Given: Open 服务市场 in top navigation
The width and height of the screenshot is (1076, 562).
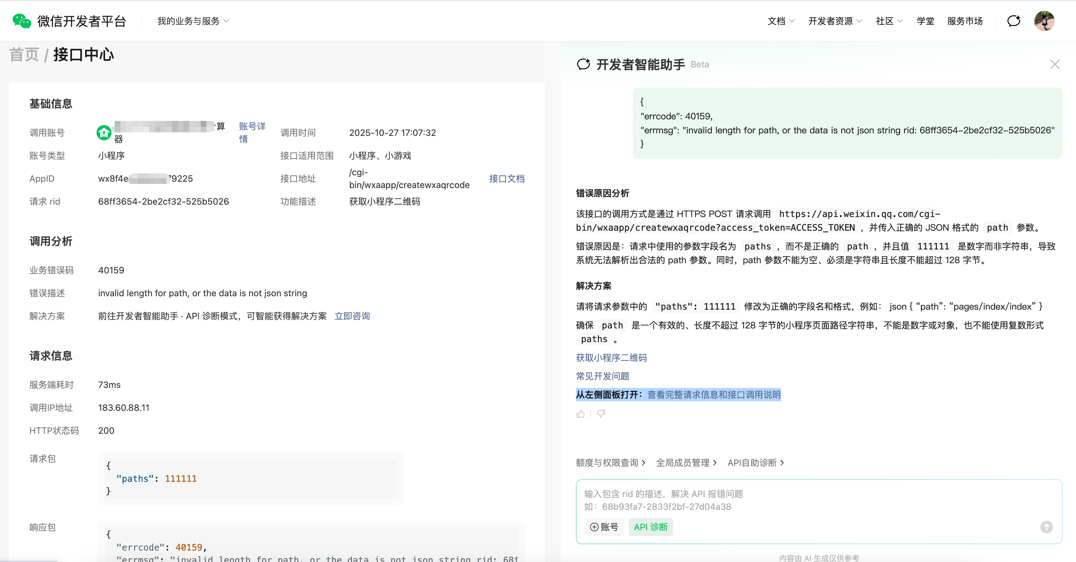Looking at the screenshot, I should (965, 21).
